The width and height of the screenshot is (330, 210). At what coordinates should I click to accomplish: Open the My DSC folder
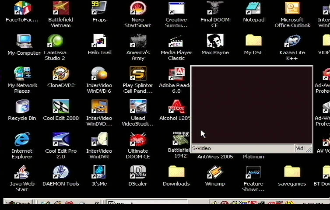(253, 40)
